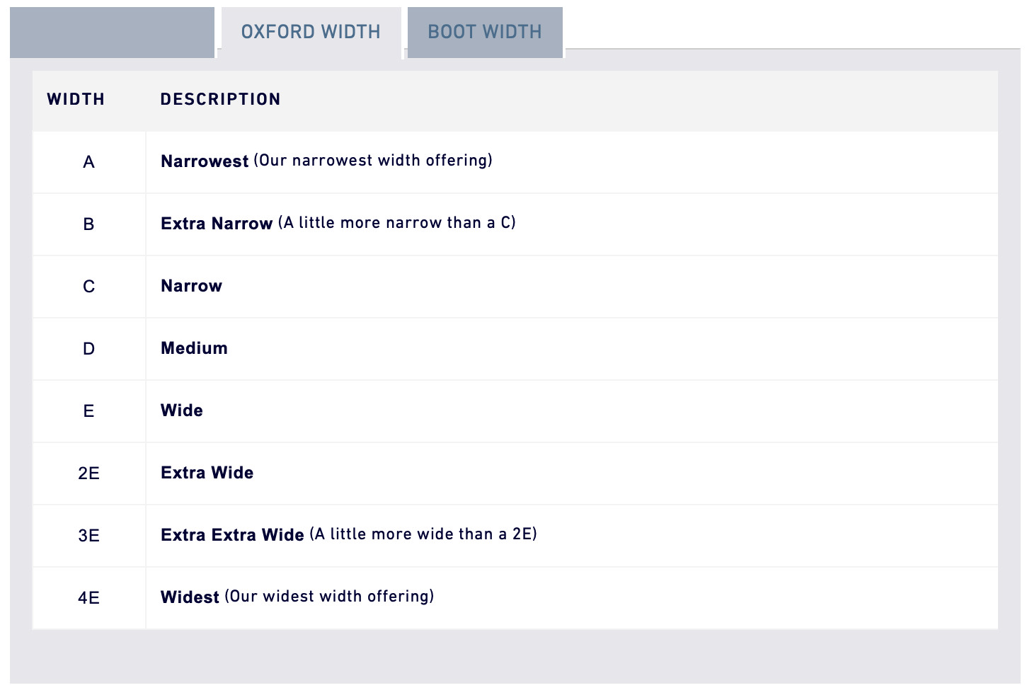Select the width B cell
Viewport: 1032px width, 695px height.
pyautogui.click(x=88, y=224)
